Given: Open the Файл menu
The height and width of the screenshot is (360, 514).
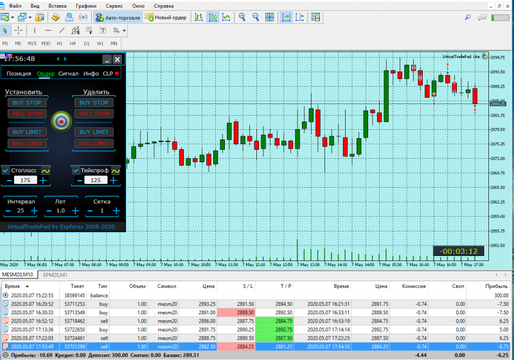Looking at the screenshot, I should pyautogui.click(x=15, y=6).
